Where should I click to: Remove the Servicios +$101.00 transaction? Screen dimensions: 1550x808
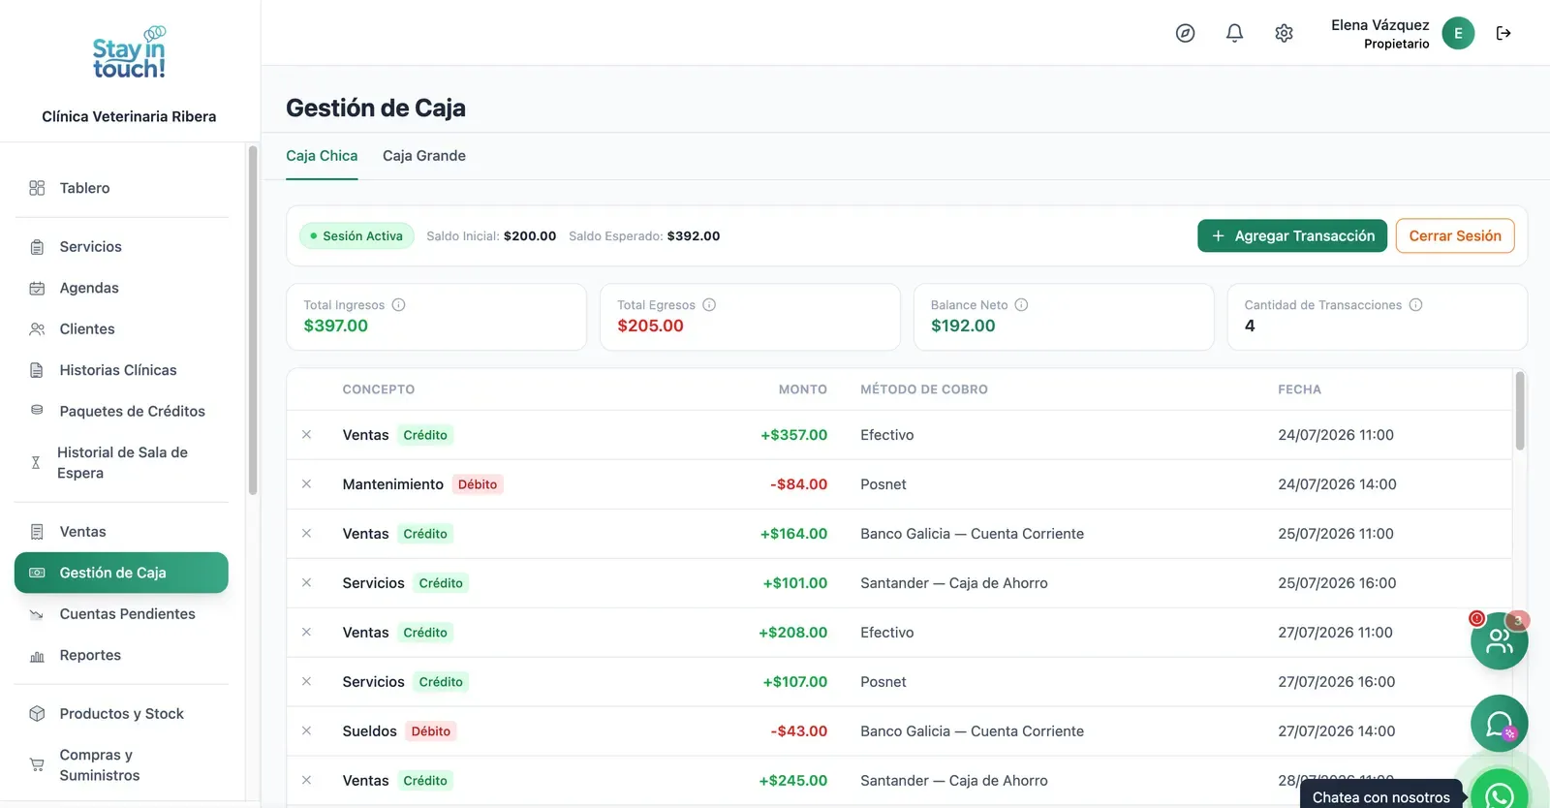306,583
